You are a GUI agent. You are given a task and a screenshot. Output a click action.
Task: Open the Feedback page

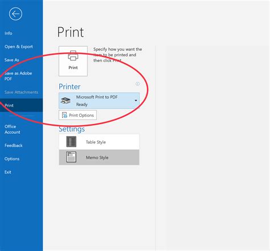tap(14, 146)
